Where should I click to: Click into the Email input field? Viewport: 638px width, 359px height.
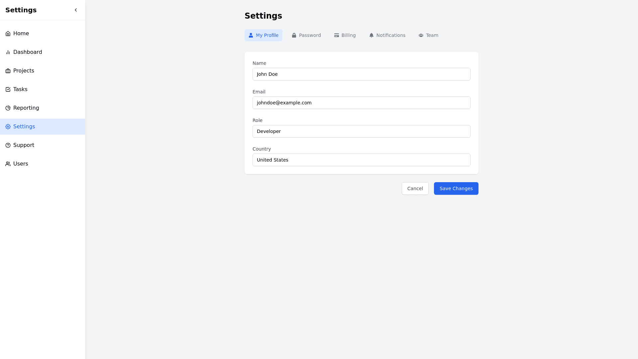click(x=361, y=103)
